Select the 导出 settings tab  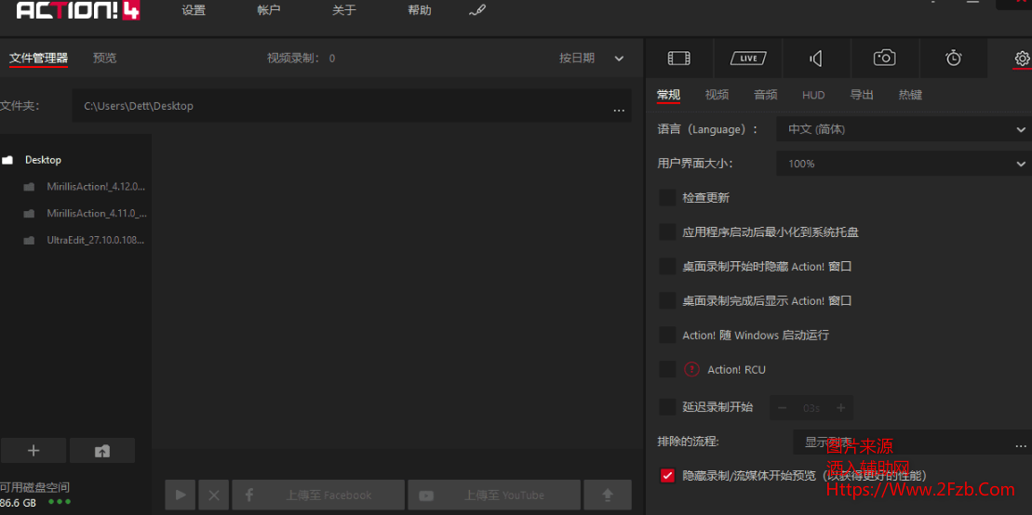pyautogui.click(x=862, y=95)
